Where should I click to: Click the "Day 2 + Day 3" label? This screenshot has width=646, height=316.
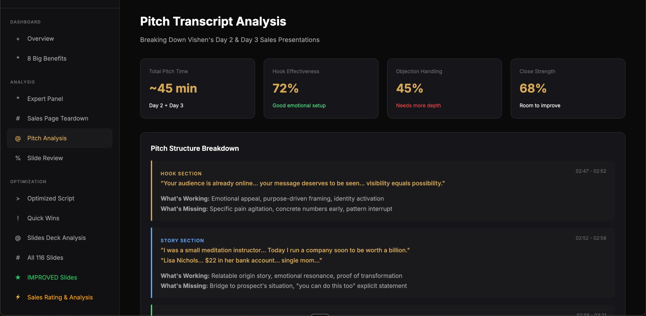[x=166, y=105]
